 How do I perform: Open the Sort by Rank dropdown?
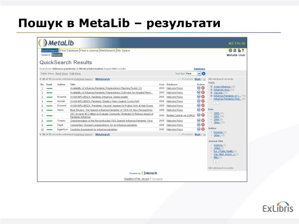click(193, 73)
